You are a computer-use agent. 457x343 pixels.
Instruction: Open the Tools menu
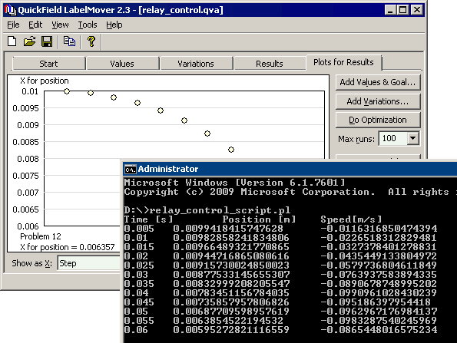tap(88, 25)
